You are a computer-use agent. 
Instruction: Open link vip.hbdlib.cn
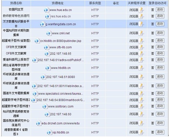coord(61,132)
